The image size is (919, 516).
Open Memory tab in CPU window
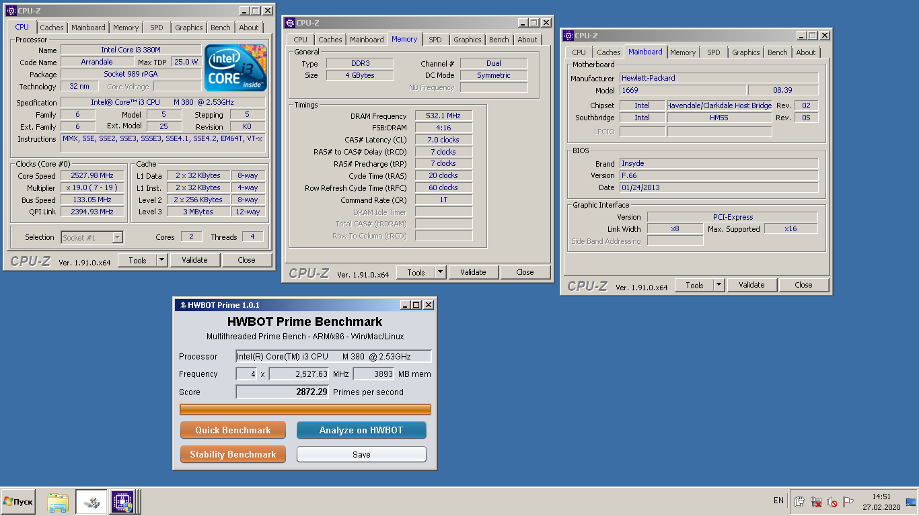tap(126, 28)
